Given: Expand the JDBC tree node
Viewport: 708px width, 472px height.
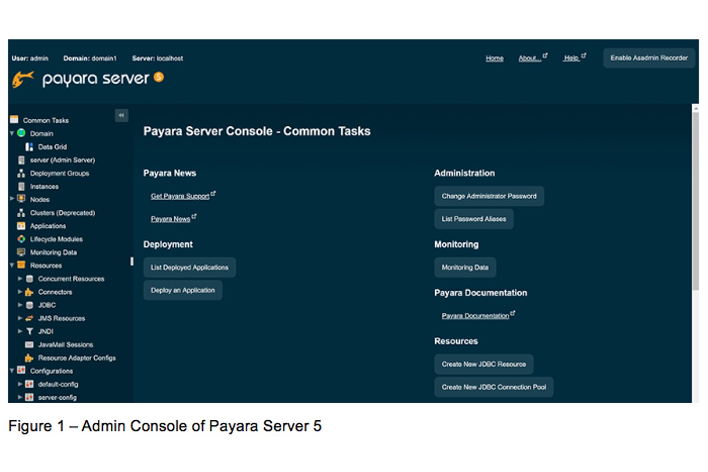Looking at the screenshot, I should [x=20, y=305].
